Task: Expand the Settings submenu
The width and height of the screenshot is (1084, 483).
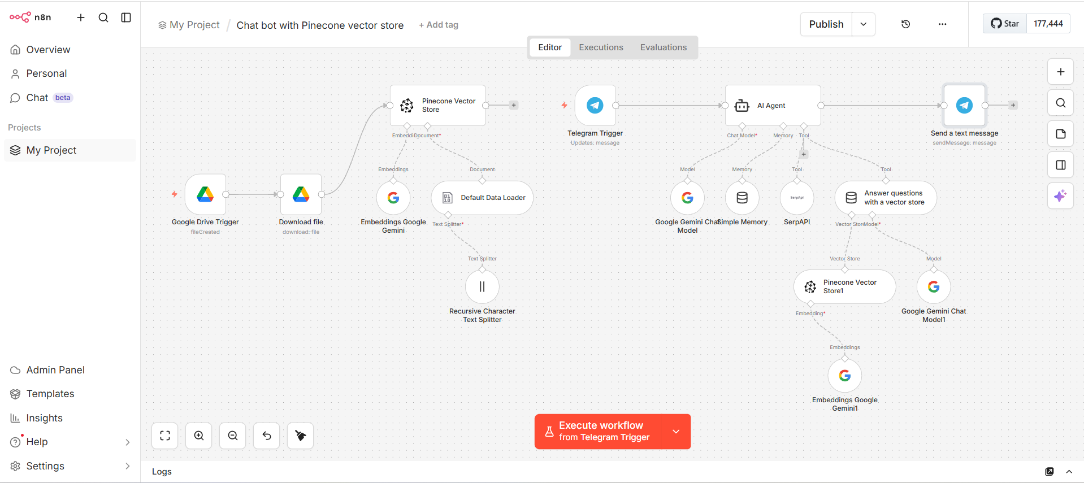Action: pyautogui.click(x=127, y=466)
